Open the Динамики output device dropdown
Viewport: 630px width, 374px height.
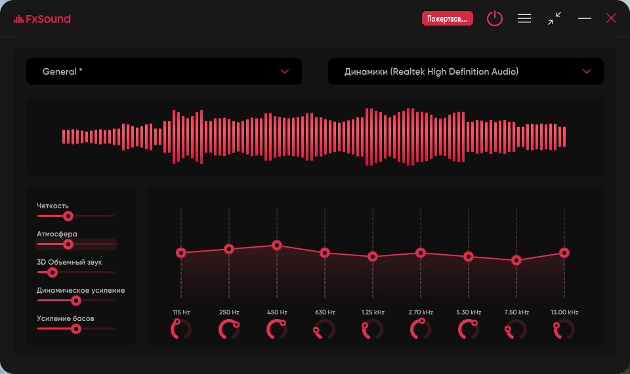466,71
